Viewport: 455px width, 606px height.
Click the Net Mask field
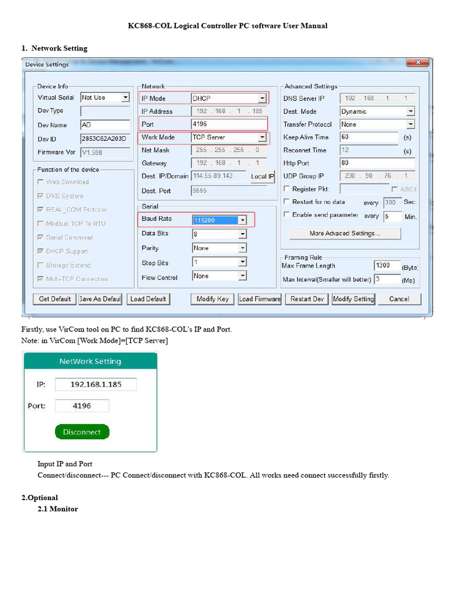pyautogui.click(x=229, y=150)
